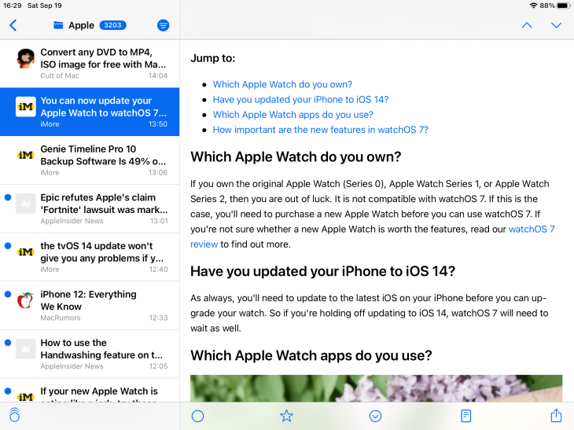Toggle unread dot on iPhone 12 email
The image size is (574, 430).
coord(8,294)
